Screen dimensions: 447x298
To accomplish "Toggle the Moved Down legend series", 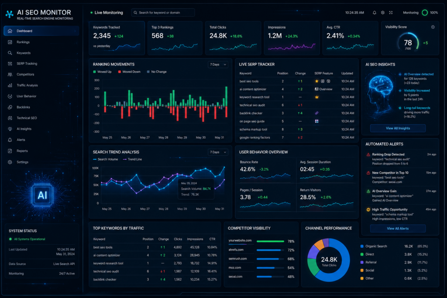I will pyautogui.click(x=129, y=72).
